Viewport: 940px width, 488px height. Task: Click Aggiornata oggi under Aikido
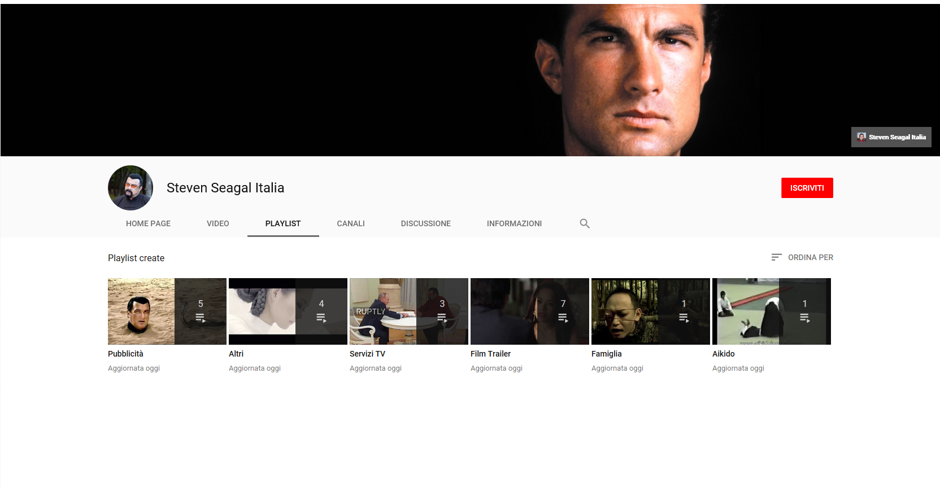(x=738, y=368)
